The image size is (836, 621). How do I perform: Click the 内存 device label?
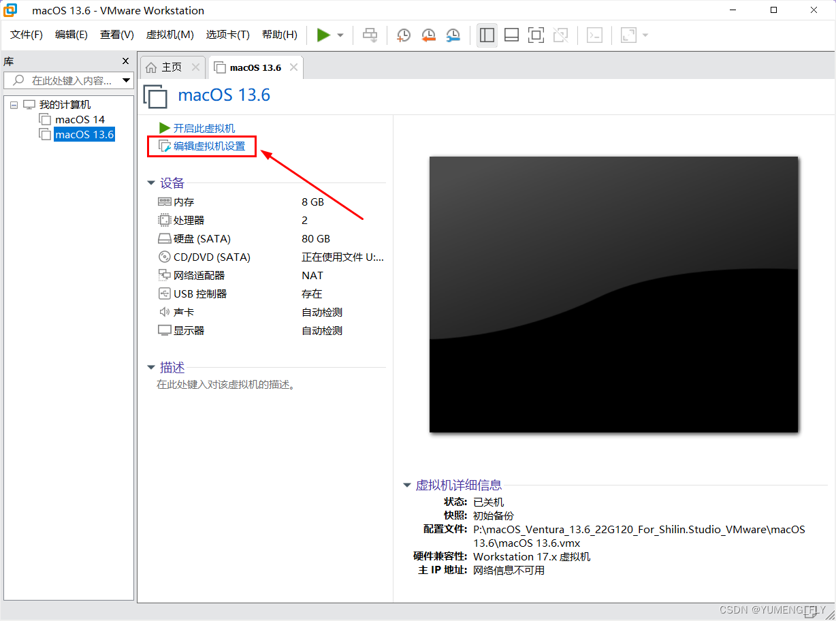click(x=184, y=202)
